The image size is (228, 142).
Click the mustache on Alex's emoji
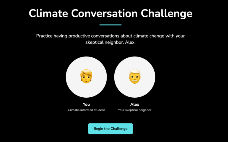tap(134, 80)
